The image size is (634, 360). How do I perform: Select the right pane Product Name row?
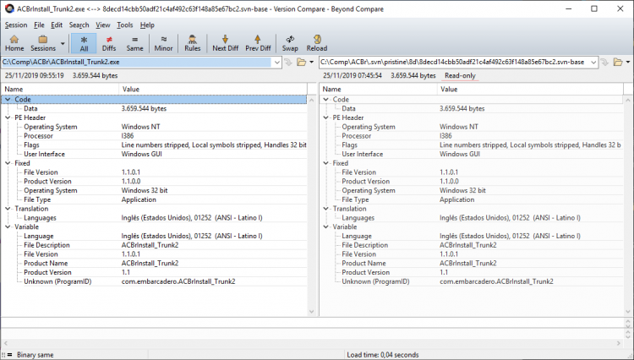(x=472, y=264)
